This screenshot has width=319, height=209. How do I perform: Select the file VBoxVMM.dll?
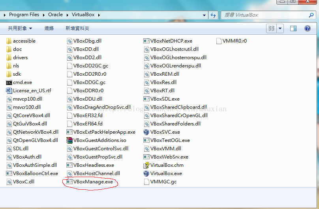[x=163, y=149]
